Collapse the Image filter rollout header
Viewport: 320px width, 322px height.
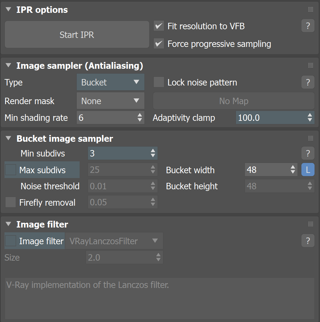[8, 224]
